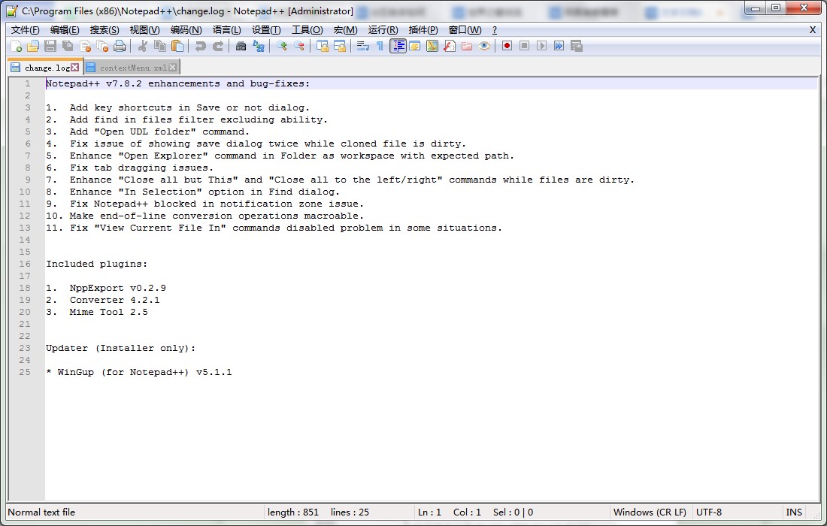
Task: Start recording a macro with the record icon
Action: pyautogui.click(x=507, y=46)
